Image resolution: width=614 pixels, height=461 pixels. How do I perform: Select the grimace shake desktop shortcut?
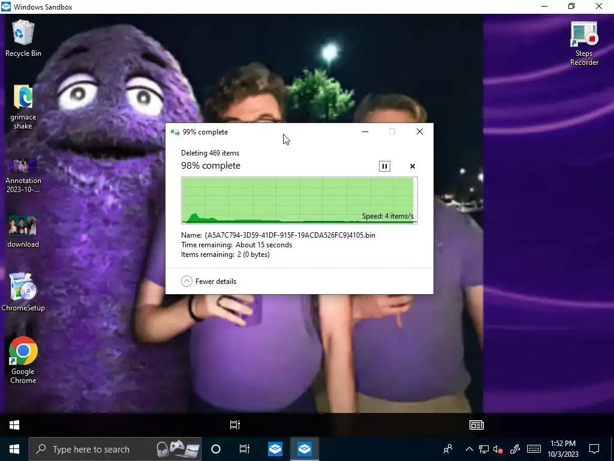coord(23,107)
